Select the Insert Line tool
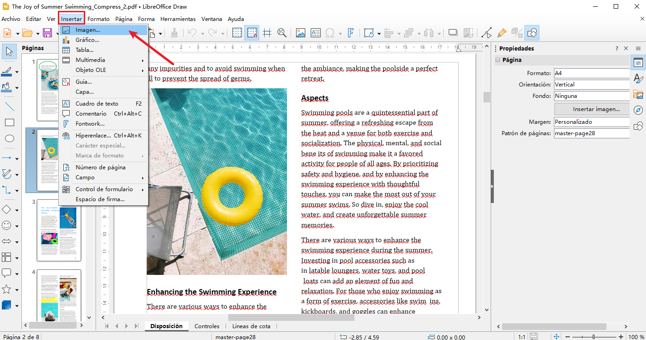 point(9,107)
